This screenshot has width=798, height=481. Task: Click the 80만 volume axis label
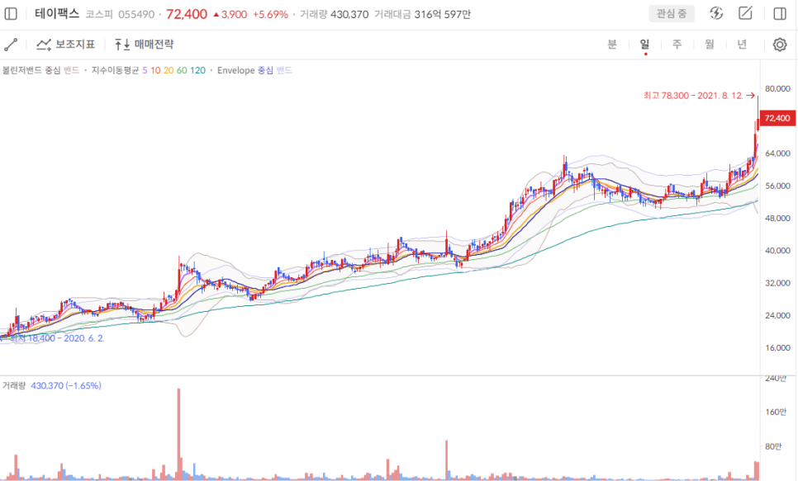click(x=773, y=446)
